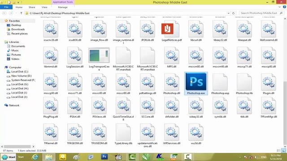Viewport: 287px width, 161px height.
Task: Select the JP2KLib.dll file icon
Action: (x=148, y=29)
